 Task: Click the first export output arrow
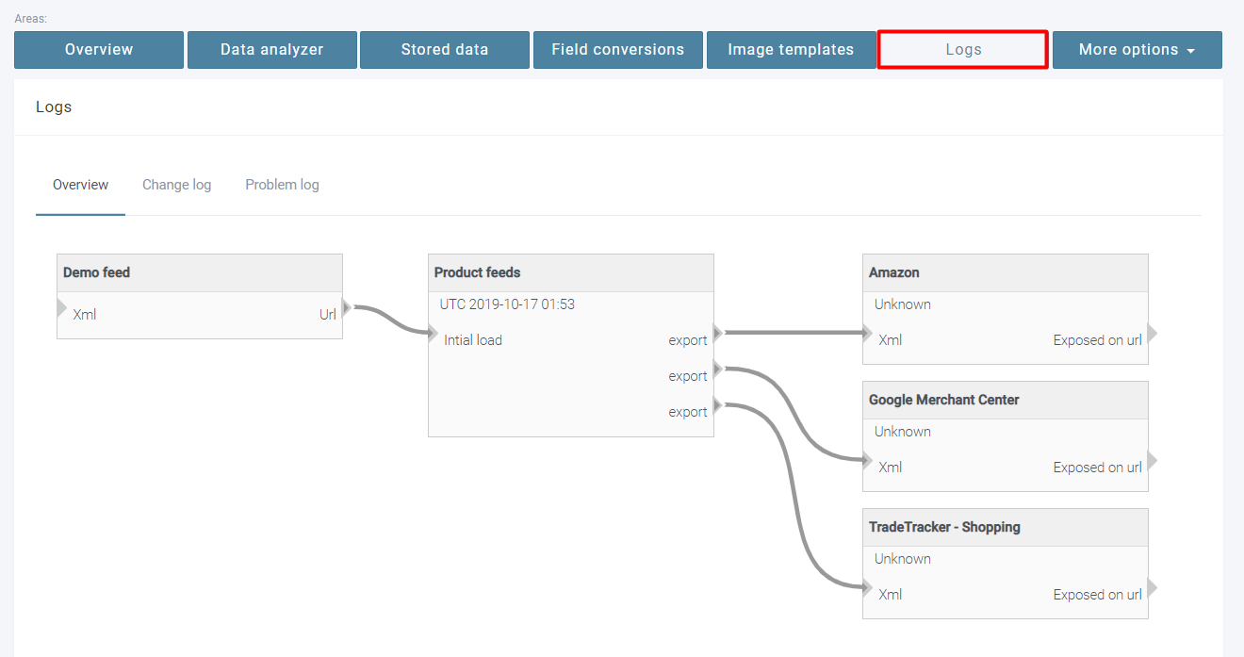click(x=718, y=333)
